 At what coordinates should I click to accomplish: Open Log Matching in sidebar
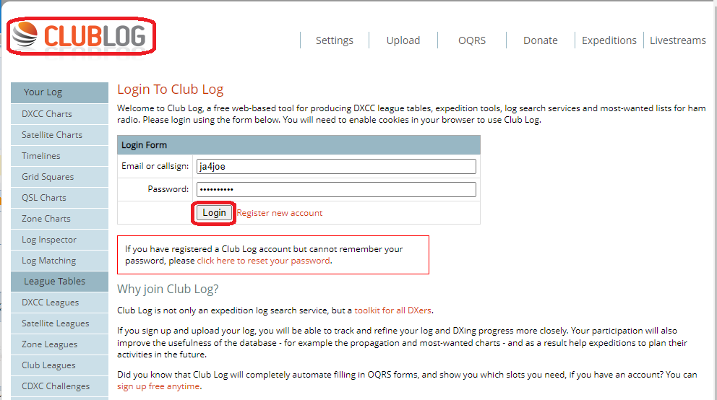(59, 261)
